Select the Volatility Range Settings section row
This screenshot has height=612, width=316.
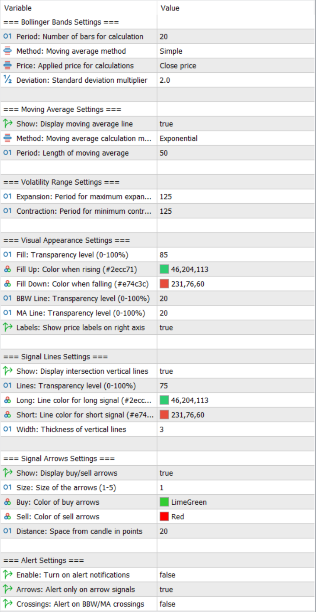[158, 182]
